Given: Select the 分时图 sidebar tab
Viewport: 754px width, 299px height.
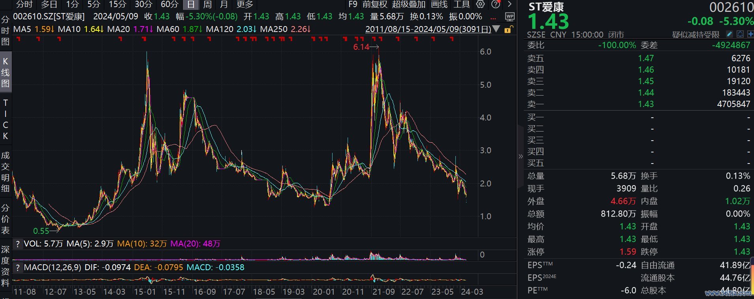Looking at the screenshot, I should pyautogui.click(x=5, y=31).
